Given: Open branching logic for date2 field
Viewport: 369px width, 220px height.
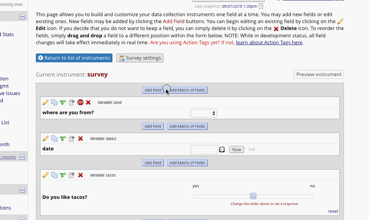Looking at the screenshot, I should (x=63, y=138).
